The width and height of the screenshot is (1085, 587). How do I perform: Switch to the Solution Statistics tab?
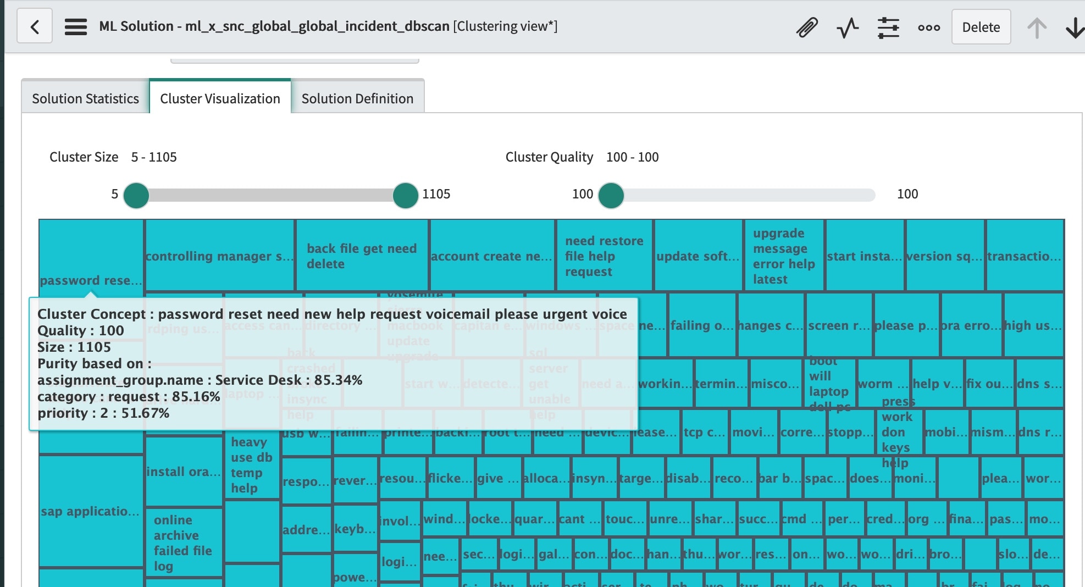click(85, 98)
